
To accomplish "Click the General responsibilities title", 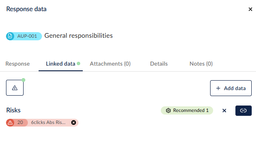I will [78, 36].
